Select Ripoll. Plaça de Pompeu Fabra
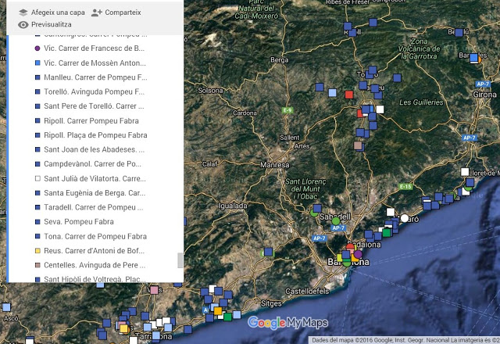The height and width of the screenshot is (344, 500). (95, 135)
